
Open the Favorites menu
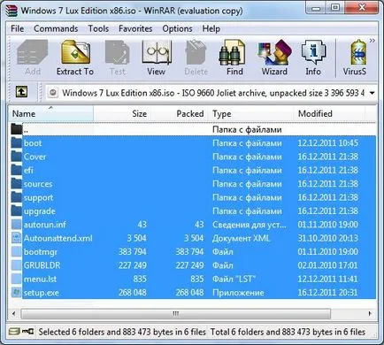(x=135, y=28)
